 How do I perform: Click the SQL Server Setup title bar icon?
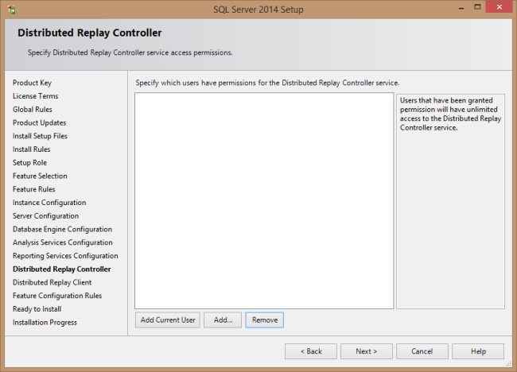(10, 9)
